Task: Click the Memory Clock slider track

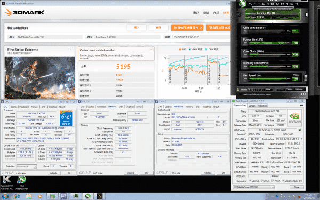Action: pyautogui.click(x=267, y=67)
